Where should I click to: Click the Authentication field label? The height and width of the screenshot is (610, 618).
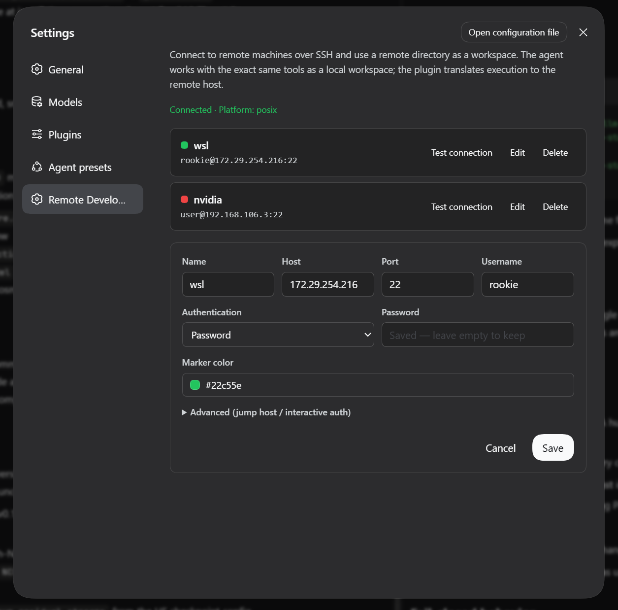pos(212,312)
